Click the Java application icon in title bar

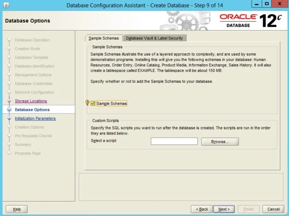[6, 5]
